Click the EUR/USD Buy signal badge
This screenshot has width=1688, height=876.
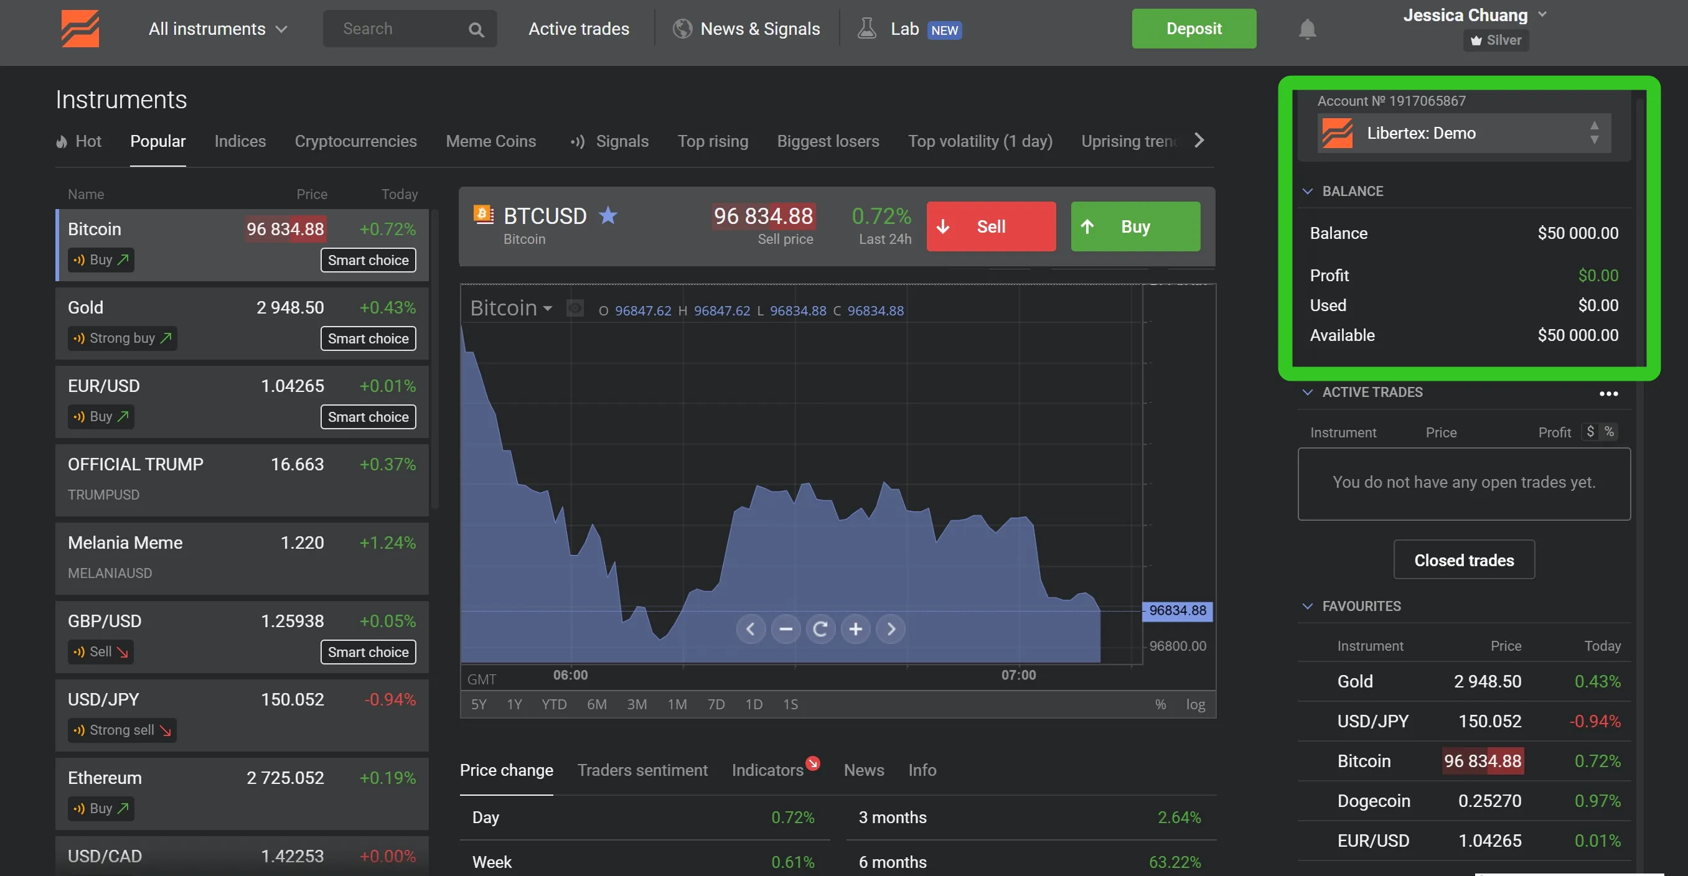point(101,417)
